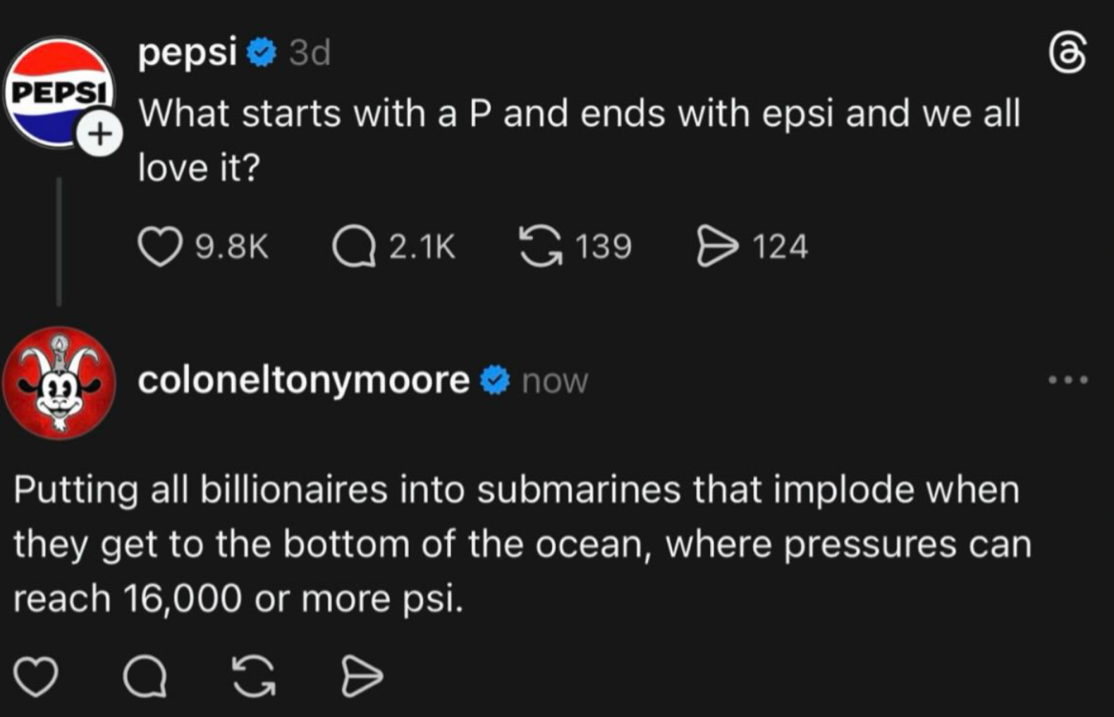Viewport: 1114px width, 717px height.
Task: Click the 3d timestamp on Pepsi post
Action: pyautogui.click(x=309, y=53)
